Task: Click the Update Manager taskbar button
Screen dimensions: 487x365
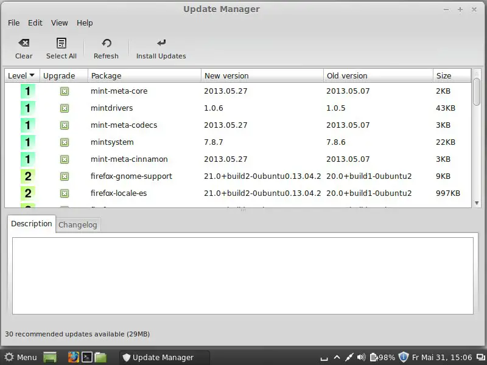Action: pos(164,358)
